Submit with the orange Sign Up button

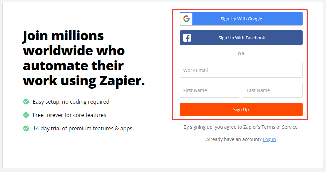click(x=241, y=110)
